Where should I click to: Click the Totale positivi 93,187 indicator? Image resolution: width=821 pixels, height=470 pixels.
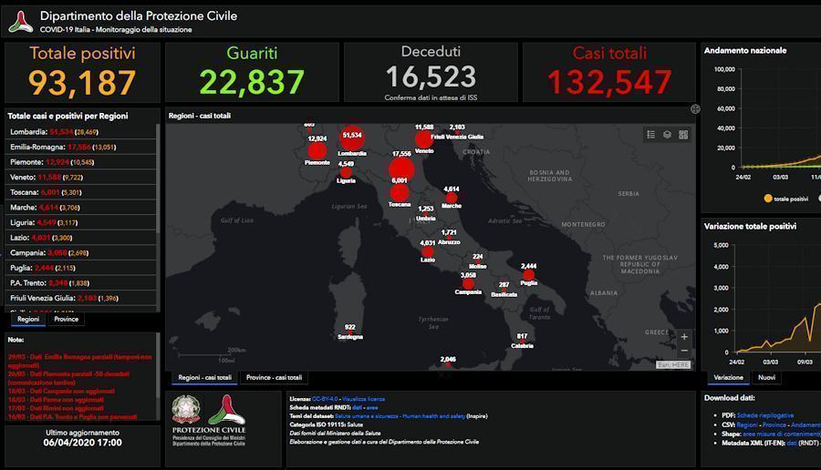(82, 72)
